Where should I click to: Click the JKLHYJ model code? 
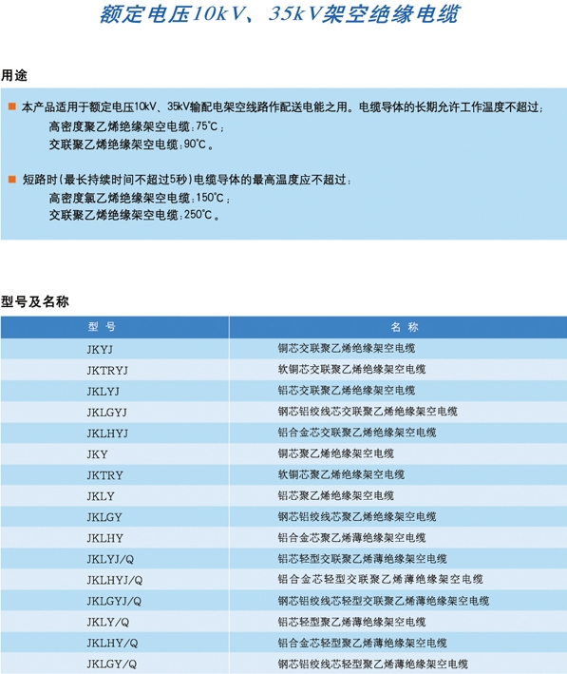[107, 433]
